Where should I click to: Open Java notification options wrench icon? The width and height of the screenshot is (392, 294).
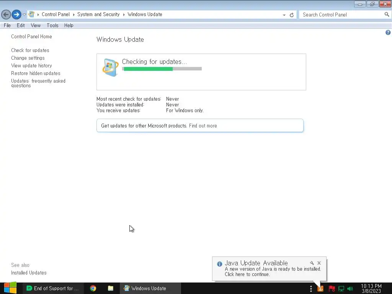point(312,263)
